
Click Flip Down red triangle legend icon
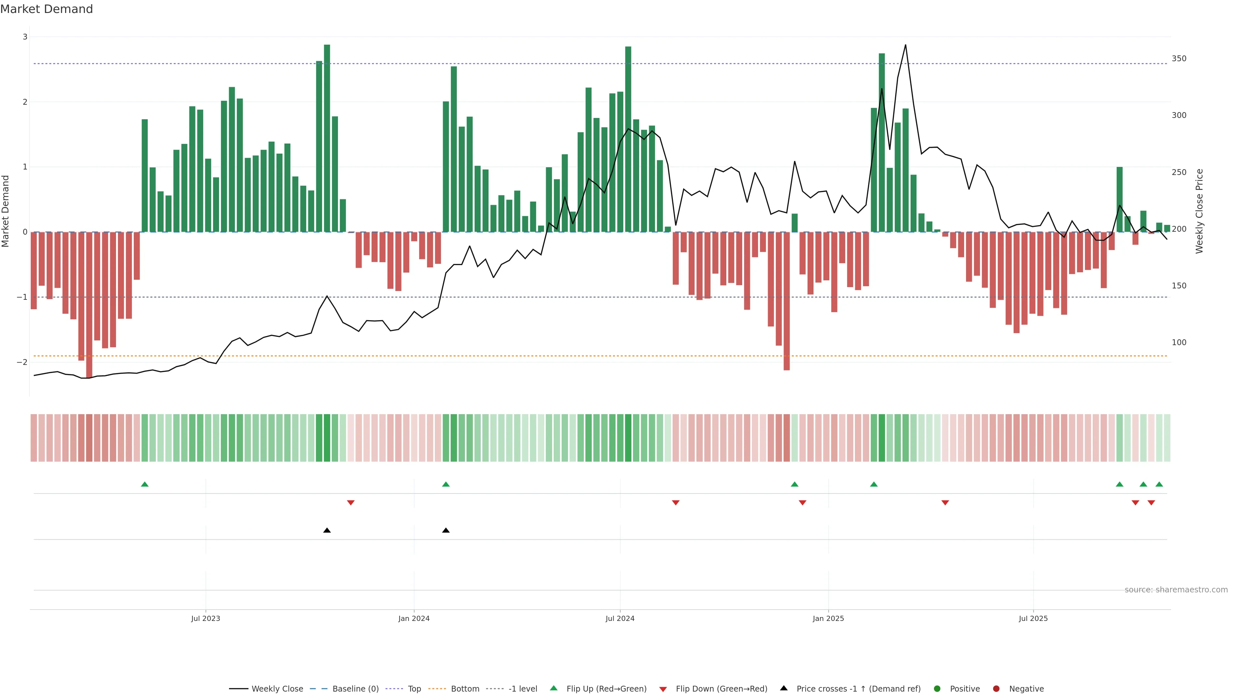663,689
